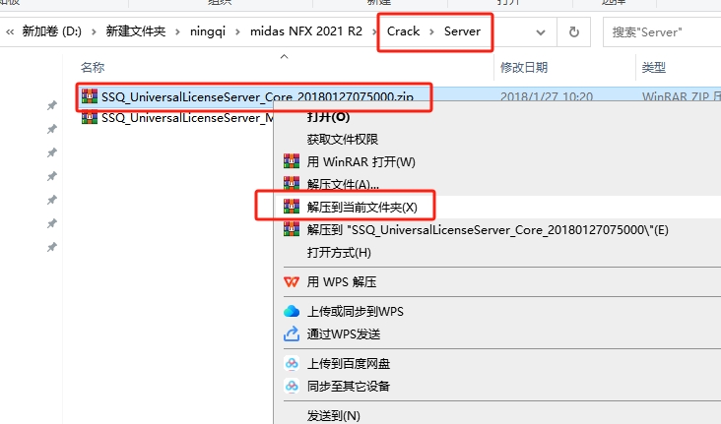Click the first quick access pin icon

click(52, 105)
